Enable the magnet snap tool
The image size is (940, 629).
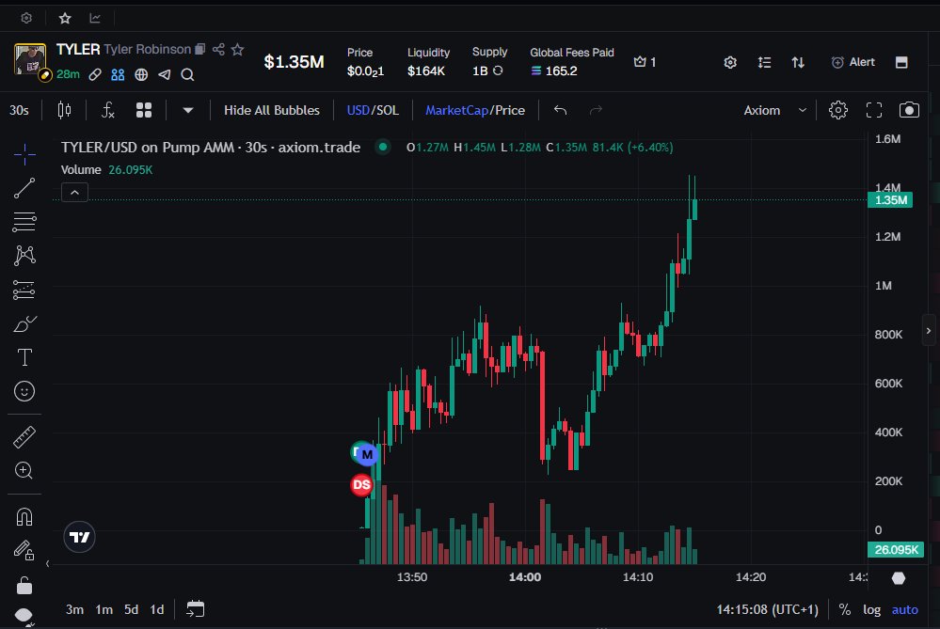24,516
